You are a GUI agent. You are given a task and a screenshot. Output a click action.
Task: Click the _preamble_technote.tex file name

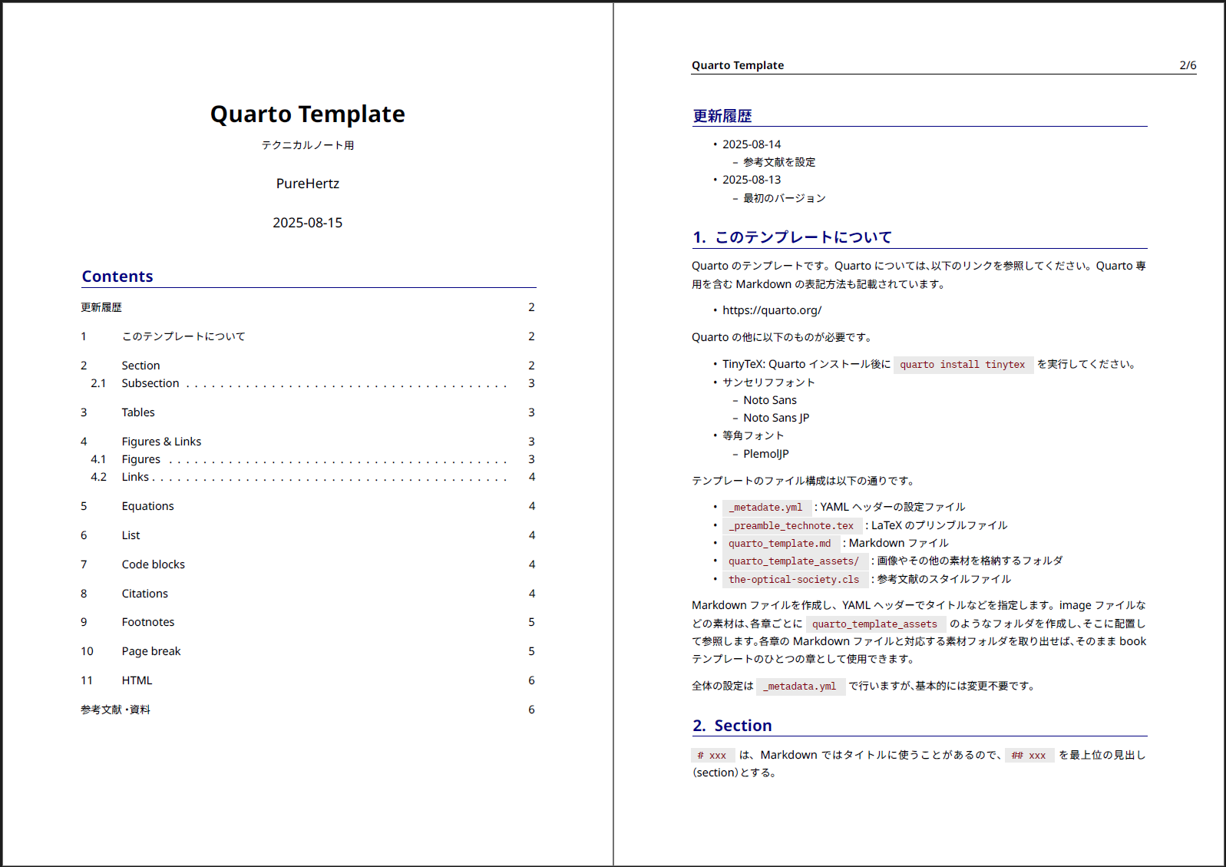tap(791, 526)
